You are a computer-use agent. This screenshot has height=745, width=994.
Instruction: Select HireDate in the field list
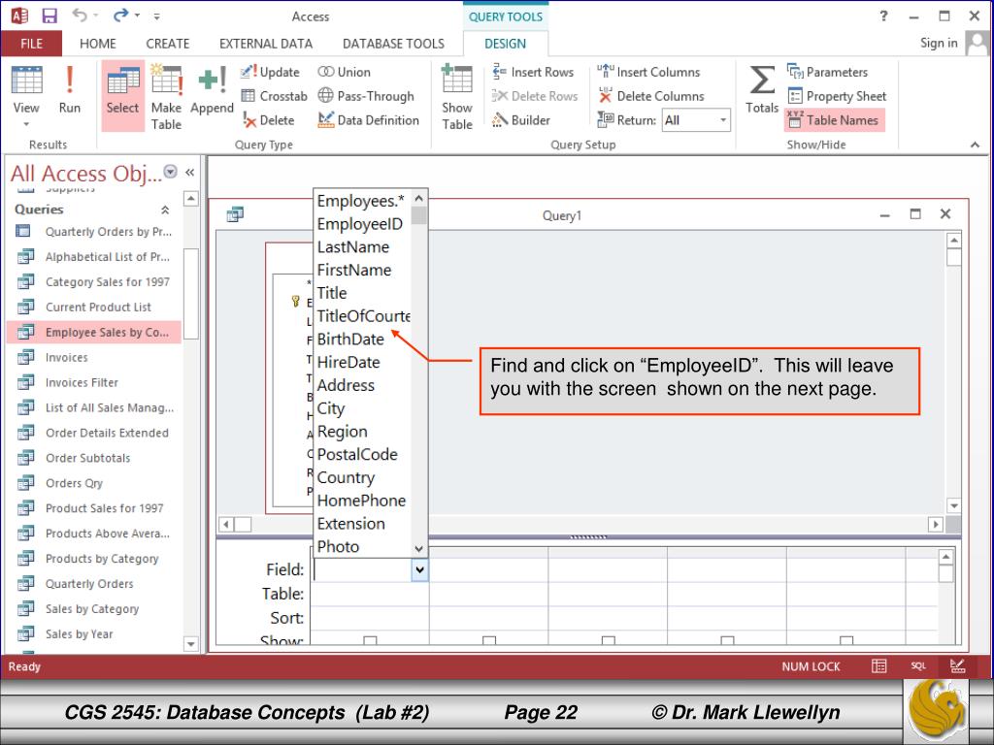[348, 363]
